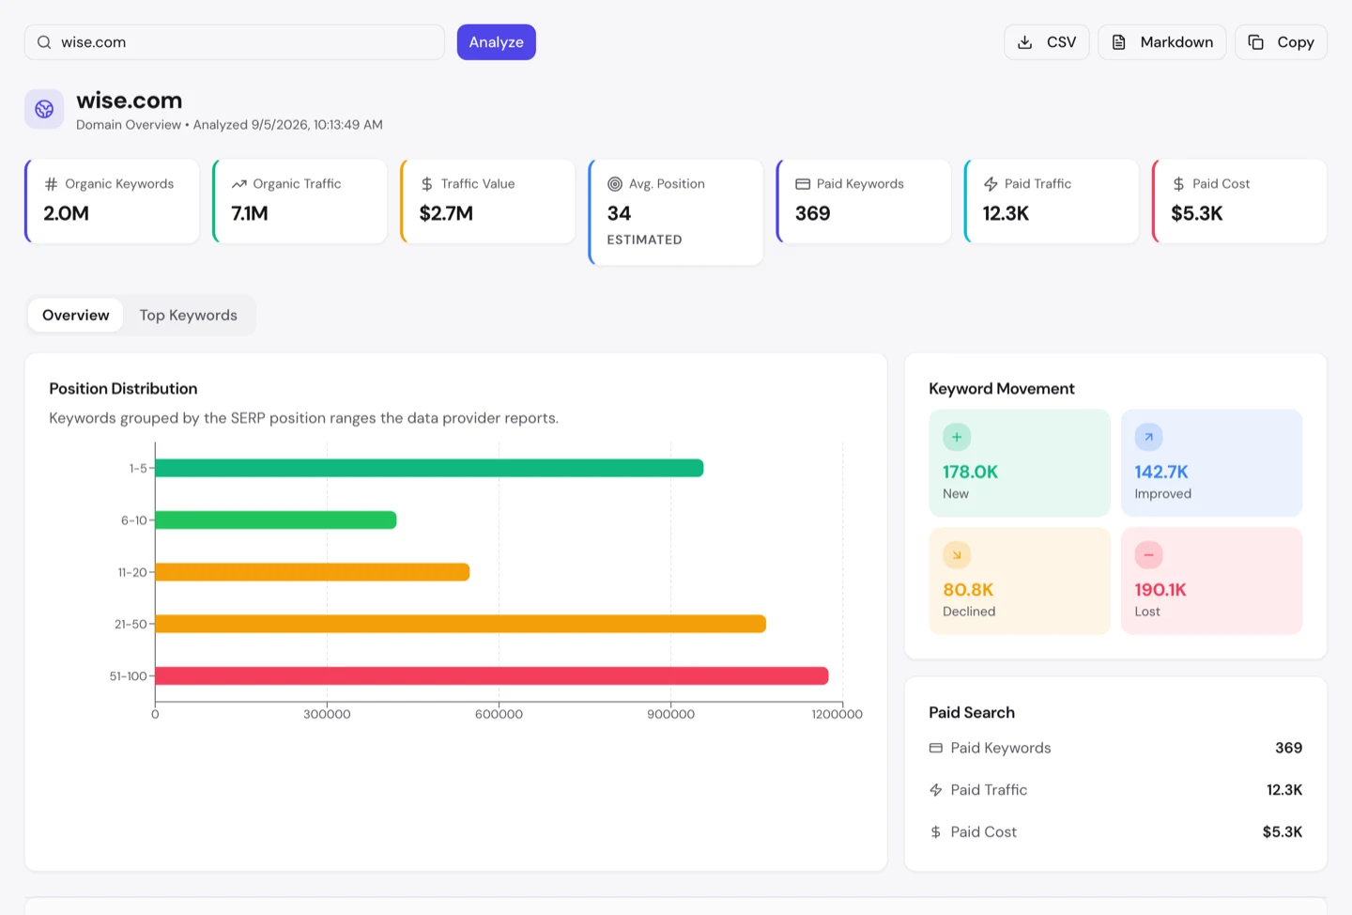Screen dimensions: 1352x915
Task: Click the wise.com domain globe logo
Action: 44,109
